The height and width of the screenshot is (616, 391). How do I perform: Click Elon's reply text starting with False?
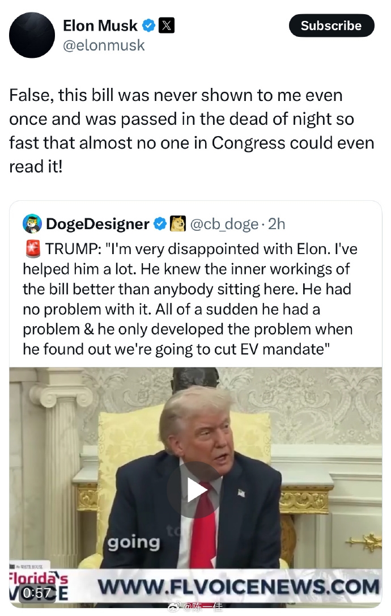click(x=192, y=130)
